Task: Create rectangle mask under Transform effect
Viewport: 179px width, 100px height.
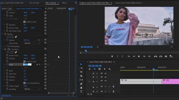Action: tap(12, 52)
